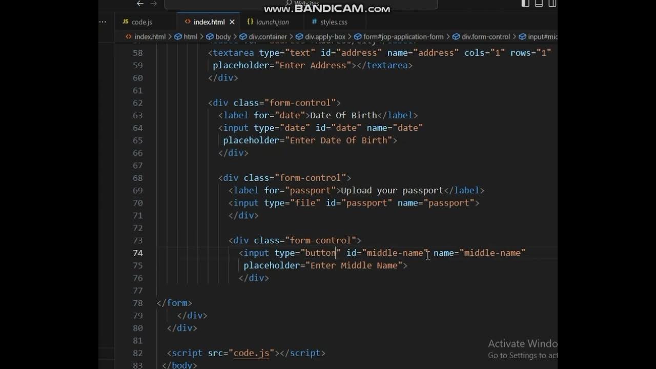Image resolution: width=656 pixels, height=369 pixels.
Task: Click the closing </form> tag
Action: [174, 303]
